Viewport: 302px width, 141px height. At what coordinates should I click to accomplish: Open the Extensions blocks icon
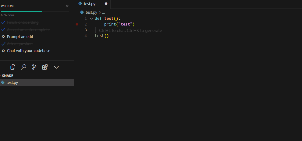tap(45, 67)
